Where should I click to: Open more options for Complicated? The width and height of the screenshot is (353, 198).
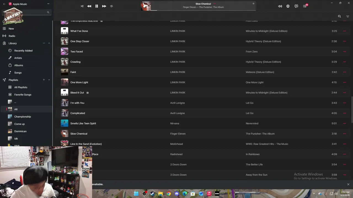pyautogui.click(x=344, y=113)
